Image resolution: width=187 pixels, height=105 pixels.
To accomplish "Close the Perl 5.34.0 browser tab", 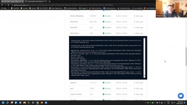I will 22,2.
